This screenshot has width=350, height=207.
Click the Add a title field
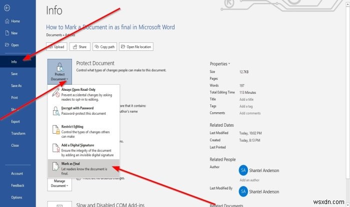coord(246,99)
